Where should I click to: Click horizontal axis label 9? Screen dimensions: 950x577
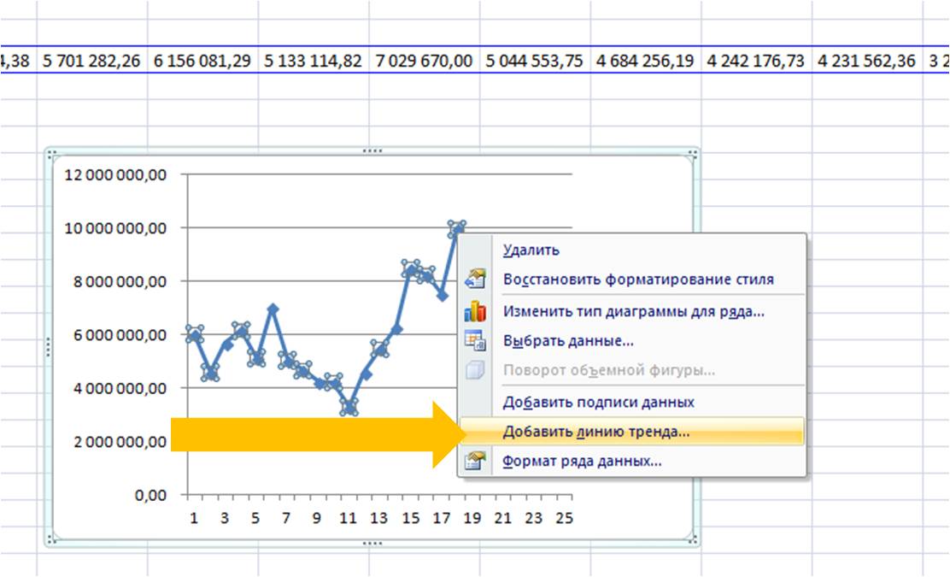click(x=317, y=518)
